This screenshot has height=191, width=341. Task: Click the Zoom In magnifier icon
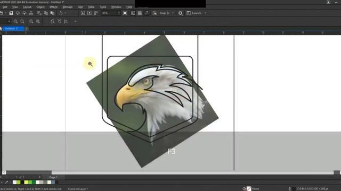click(x=15, y=21)
